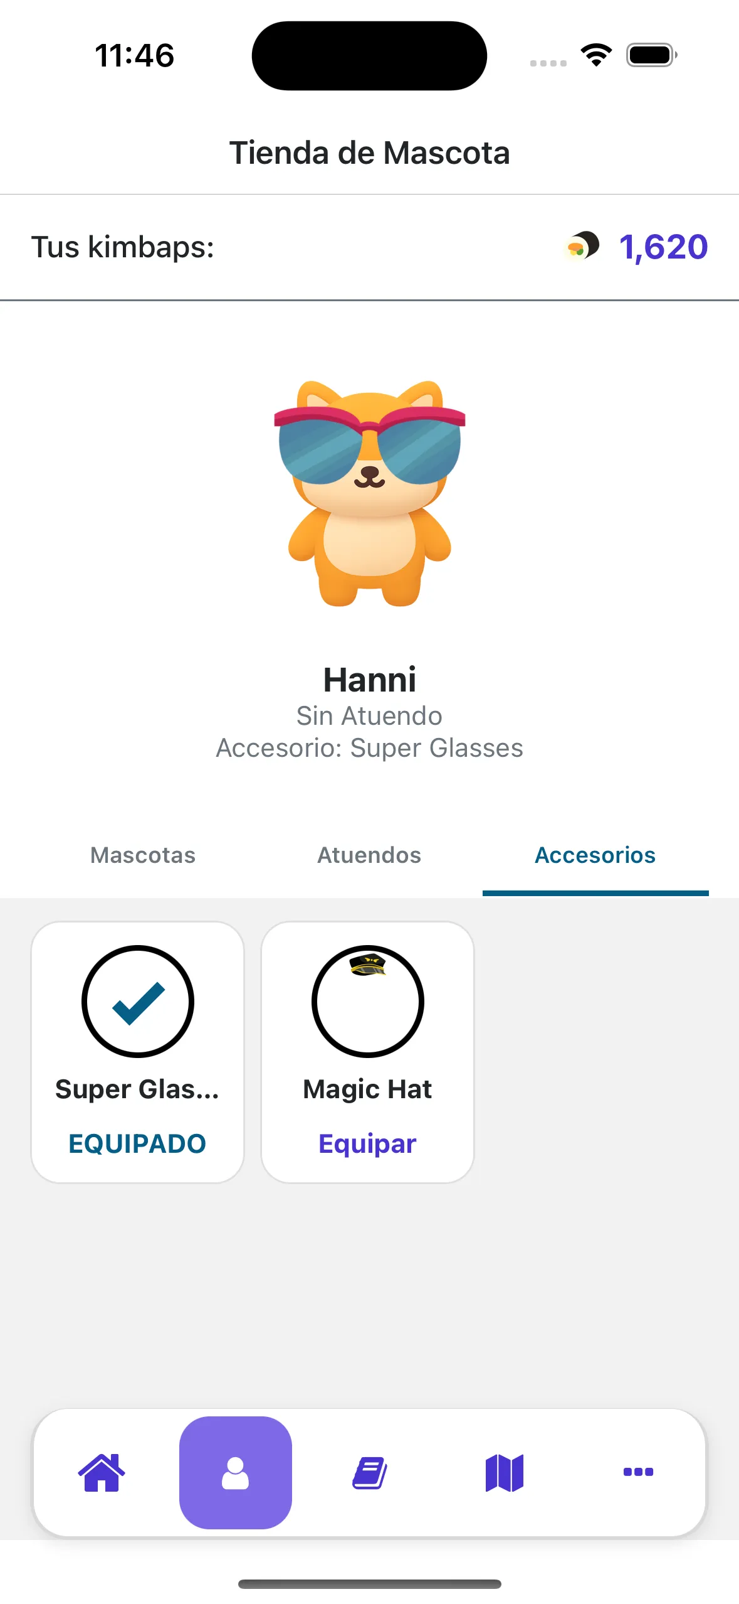Tap the kimbap currency icon

pyautogui.click(x=582, y=246)
